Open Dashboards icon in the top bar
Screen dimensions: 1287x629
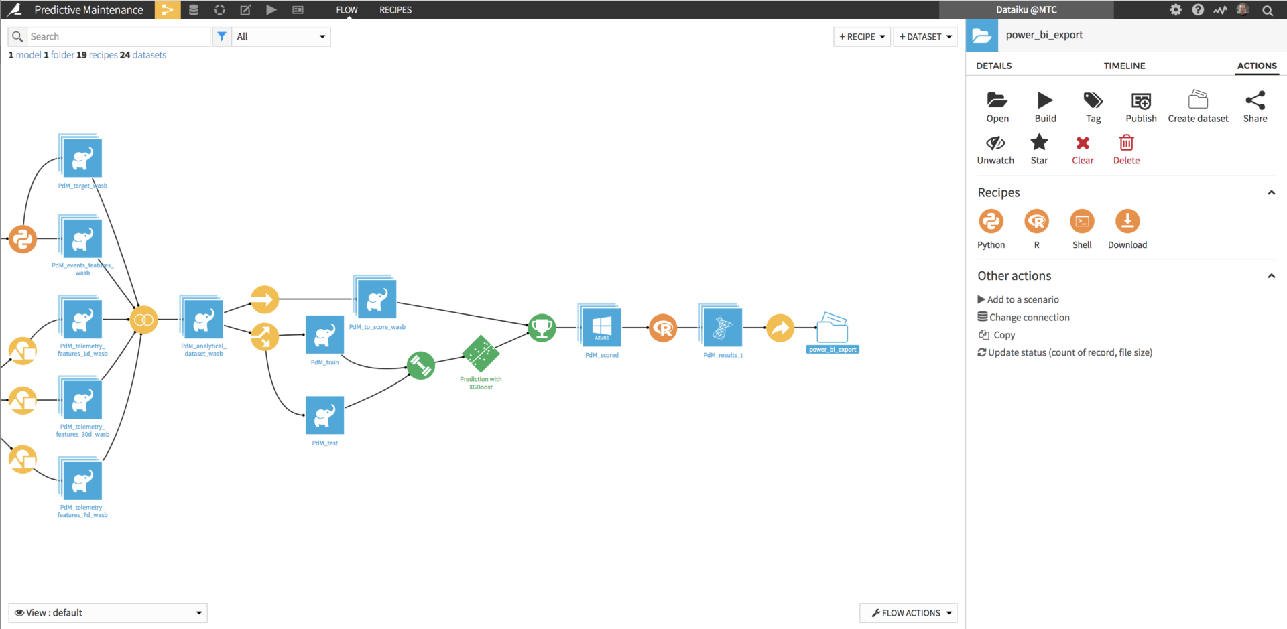pyautogui.click(x=297, y=10)
